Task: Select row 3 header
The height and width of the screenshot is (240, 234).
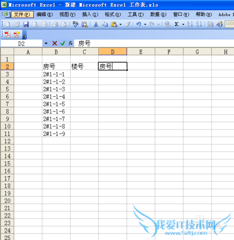Action: [7, 74]
